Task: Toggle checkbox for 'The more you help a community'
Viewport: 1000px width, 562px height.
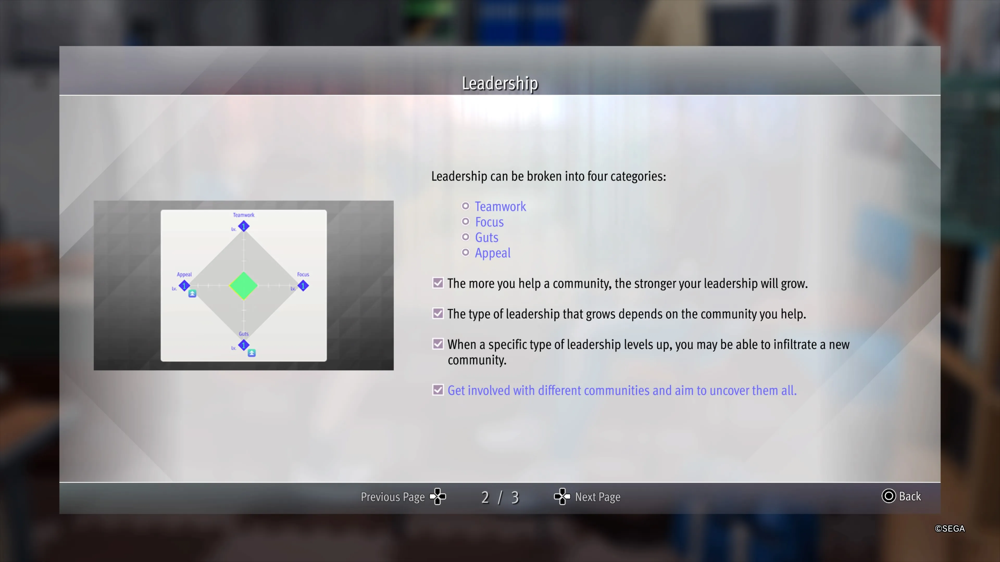Action: click(x=438, y=283)
